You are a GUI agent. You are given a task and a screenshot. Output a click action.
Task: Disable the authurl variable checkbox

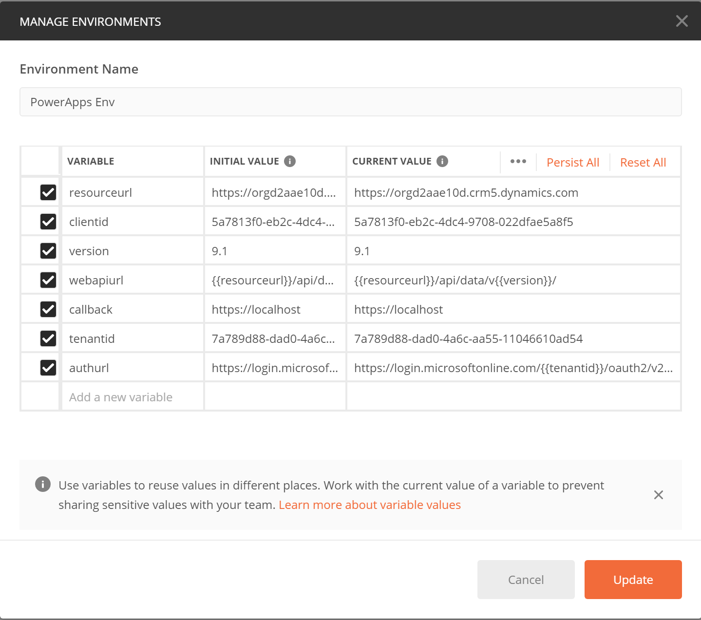[x=48, y=368]
